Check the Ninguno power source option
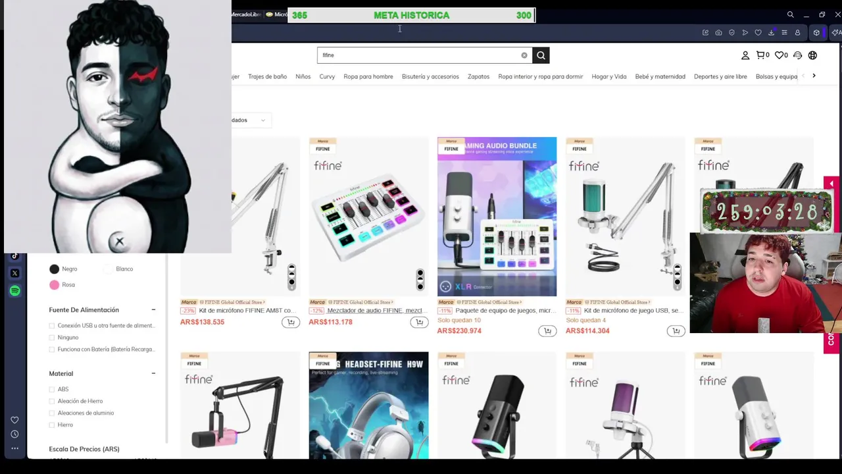This screenshot has height=474, width=842. click(52, 337)
